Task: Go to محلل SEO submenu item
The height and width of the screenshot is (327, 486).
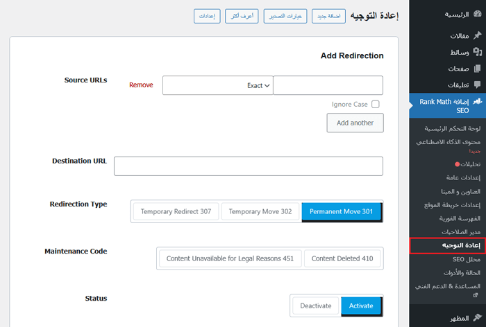Action: click(x=467, y=259)
